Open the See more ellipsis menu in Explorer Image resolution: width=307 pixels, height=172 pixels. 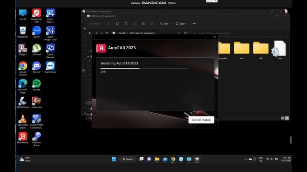tap(195, 24)
